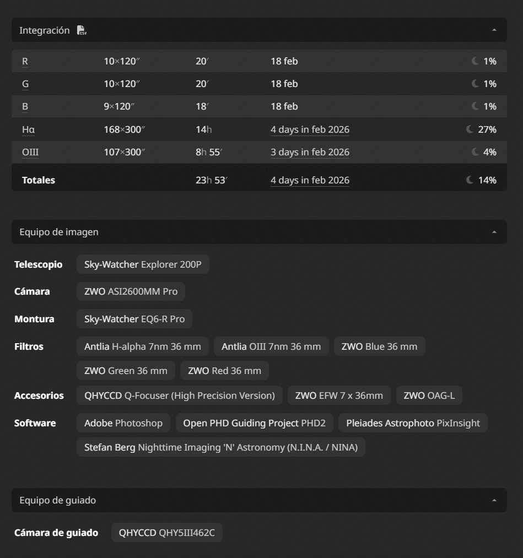Click the moon icon in the Hα row
The width and height of the screenshot is (523, 558).
(470, 129)
